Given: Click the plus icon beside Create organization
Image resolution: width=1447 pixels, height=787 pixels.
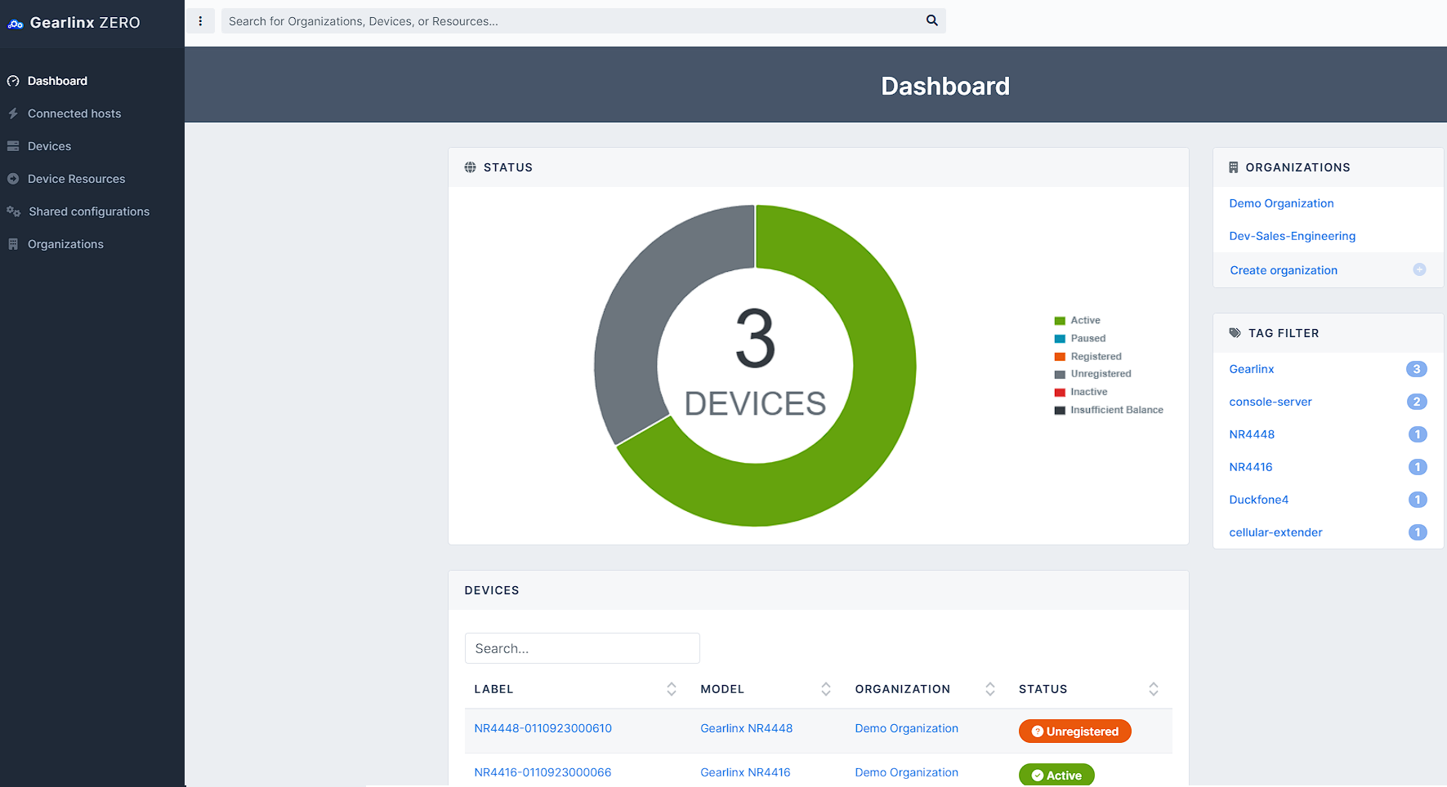Looking at the screenshot, I should [1419, 269].
